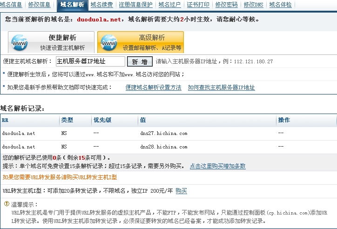The height and width of the screenshot is (229, 337).
Task: Open the 域名信息 tab
Action: tap(11, 5)
